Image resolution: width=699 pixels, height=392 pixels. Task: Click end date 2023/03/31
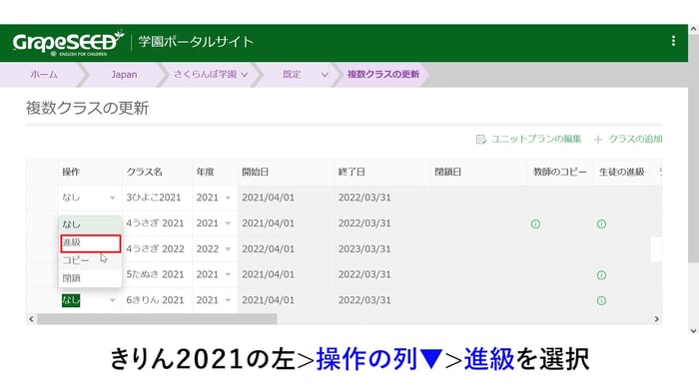(364, 249)
